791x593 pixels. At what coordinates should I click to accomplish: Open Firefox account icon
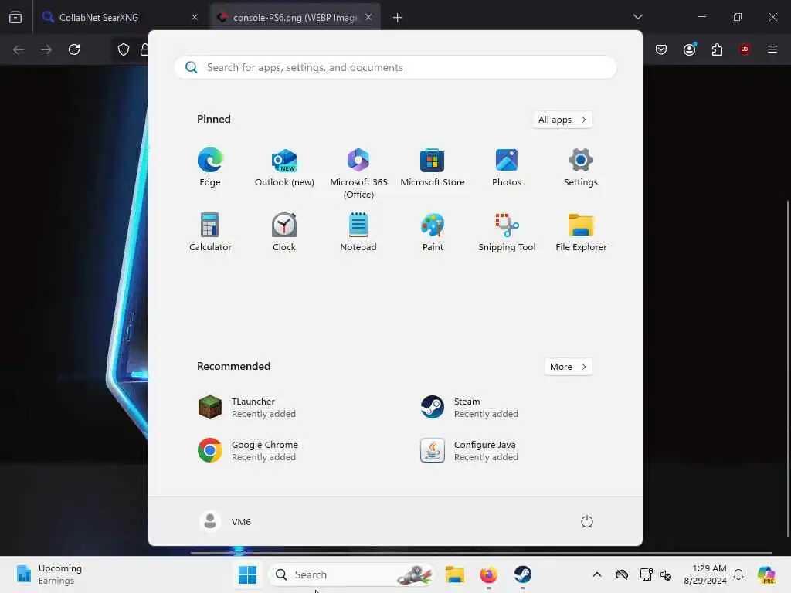pos(690,49)
